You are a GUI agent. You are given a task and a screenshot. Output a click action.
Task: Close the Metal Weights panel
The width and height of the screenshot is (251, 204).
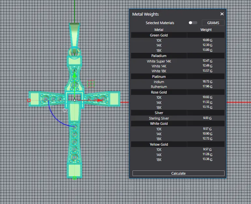tap(222, 14)
